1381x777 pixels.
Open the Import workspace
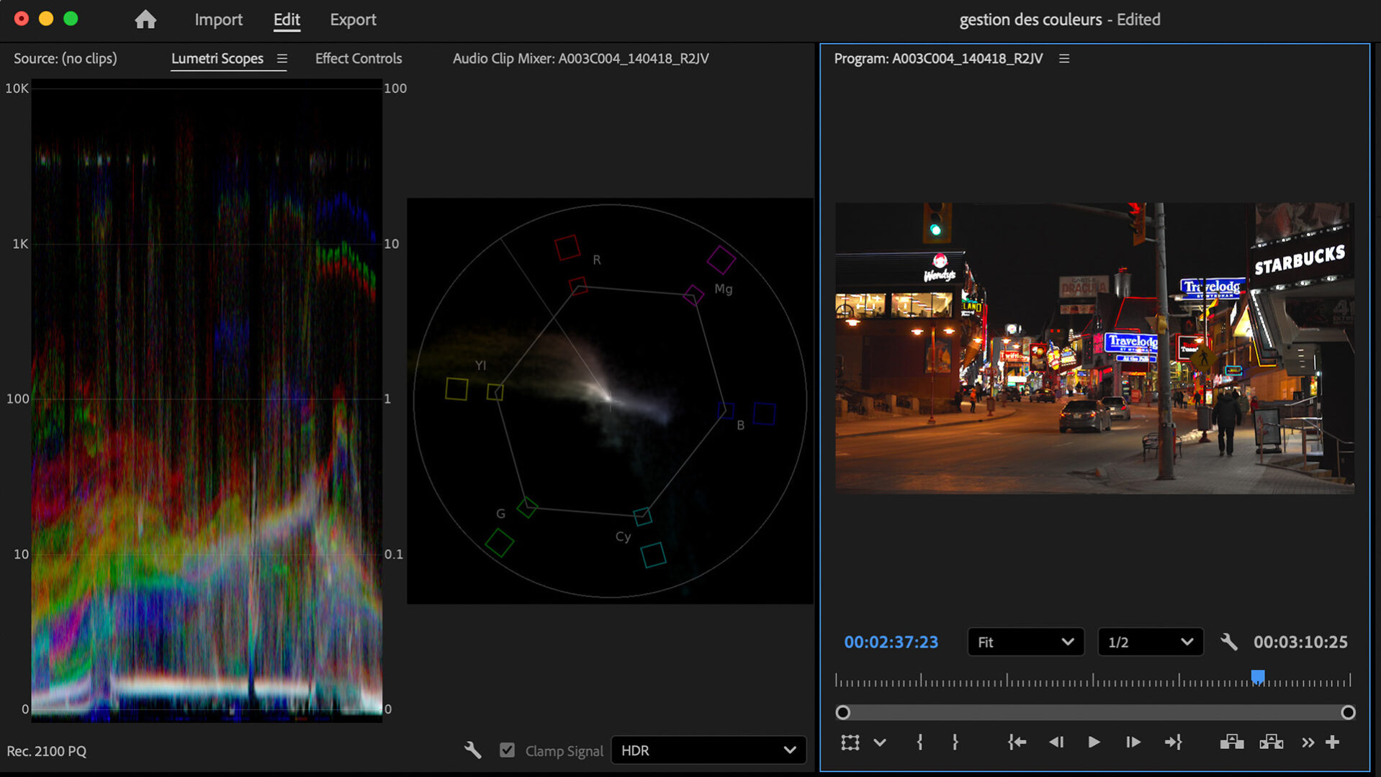click(x=218, y=19)
